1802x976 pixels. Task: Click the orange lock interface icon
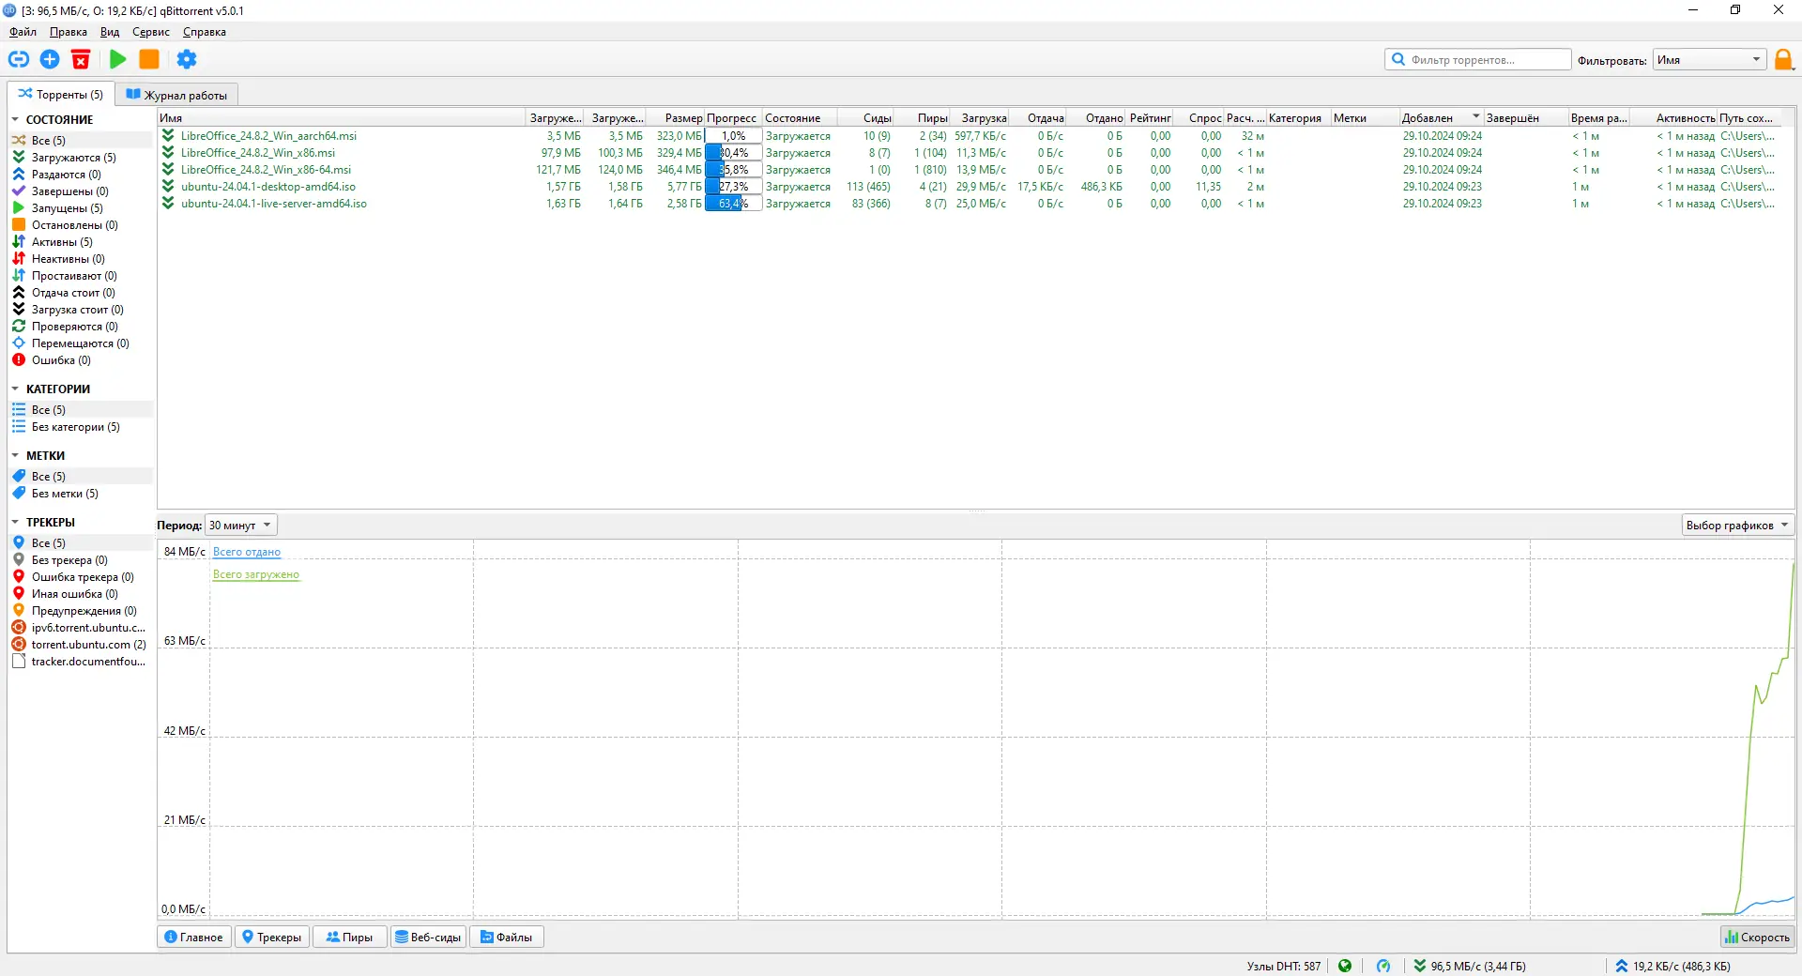[x=1783, y=60]
